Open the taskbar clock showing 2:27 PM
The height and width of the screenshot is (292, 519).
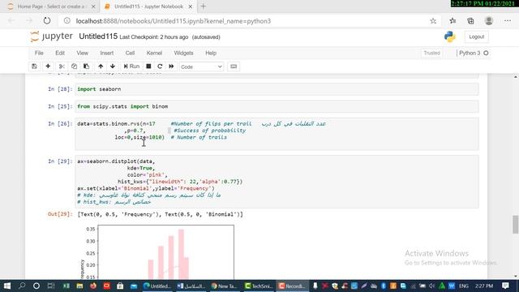tap(485, 286)
